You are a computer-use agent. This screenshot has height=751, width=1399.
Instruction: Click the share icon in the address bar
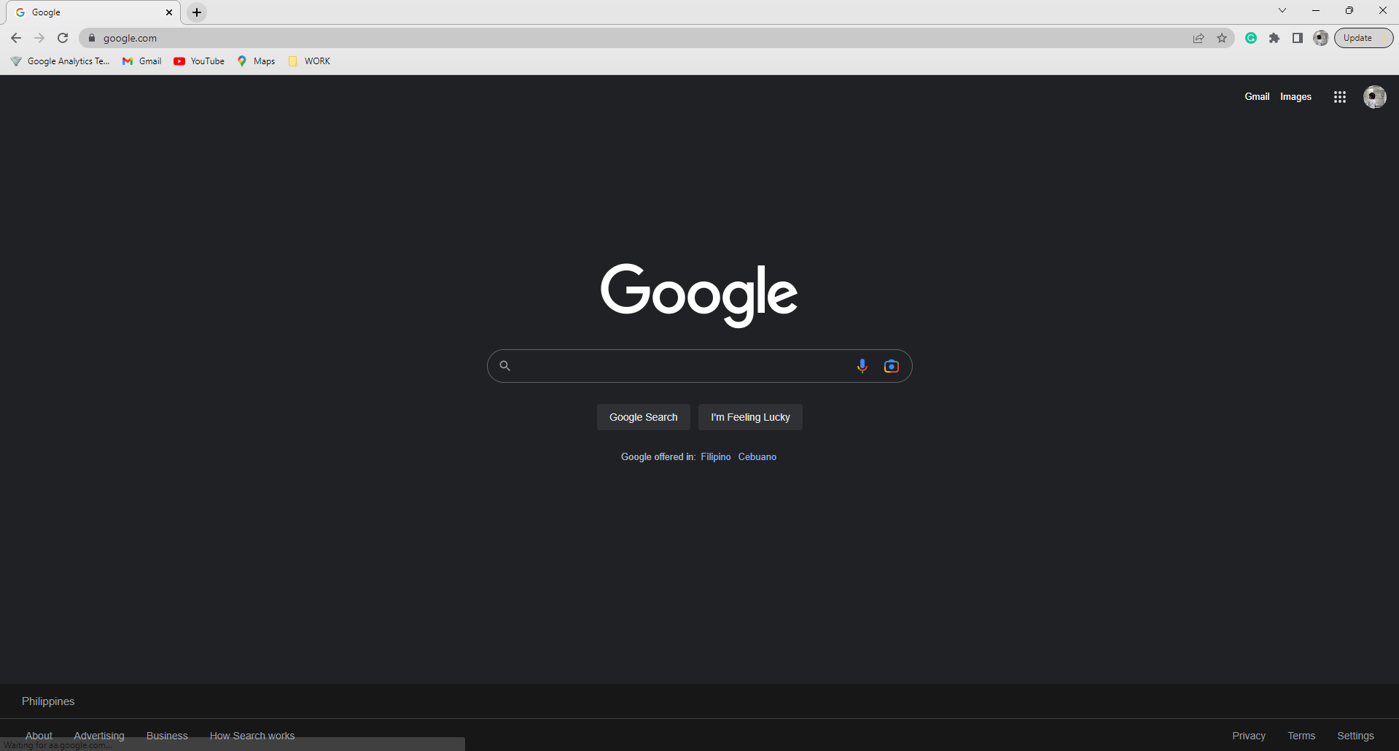pos(1199,37)
